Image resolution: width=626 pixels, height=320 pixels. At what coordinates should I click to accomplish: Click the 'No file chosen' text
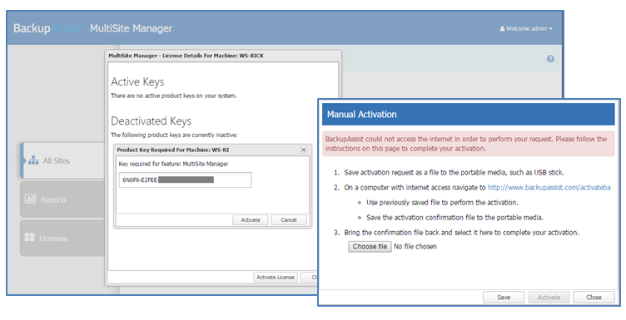[415, 247]
